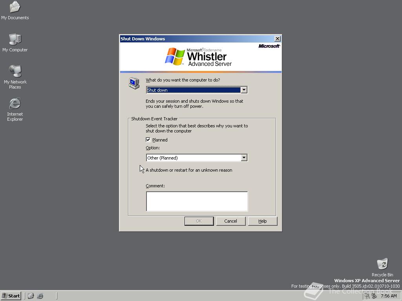Click the disabled OK button

pyautogui.click(x=199, y=221)
